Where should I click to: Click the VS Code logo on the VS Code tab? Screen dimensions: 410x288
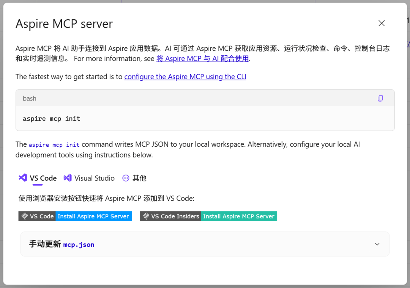(x=22, y=178)
